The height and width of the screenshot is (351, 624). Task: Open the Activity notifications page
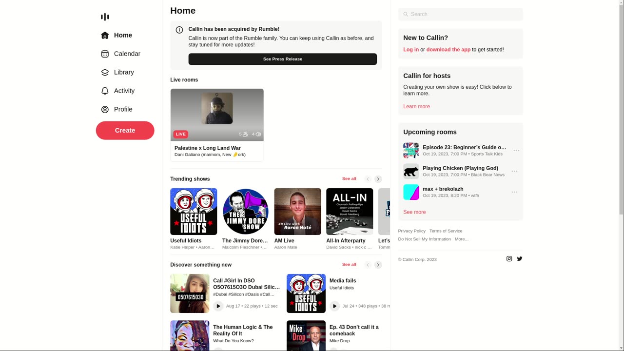[x=117, y=91]
